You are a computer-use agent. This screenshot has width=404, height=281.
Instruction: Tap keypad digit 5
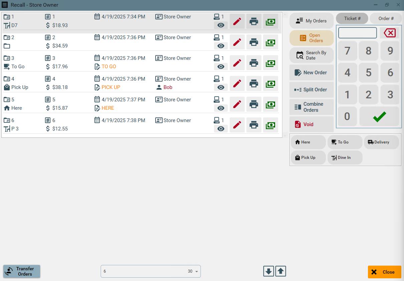click(368, 73)
